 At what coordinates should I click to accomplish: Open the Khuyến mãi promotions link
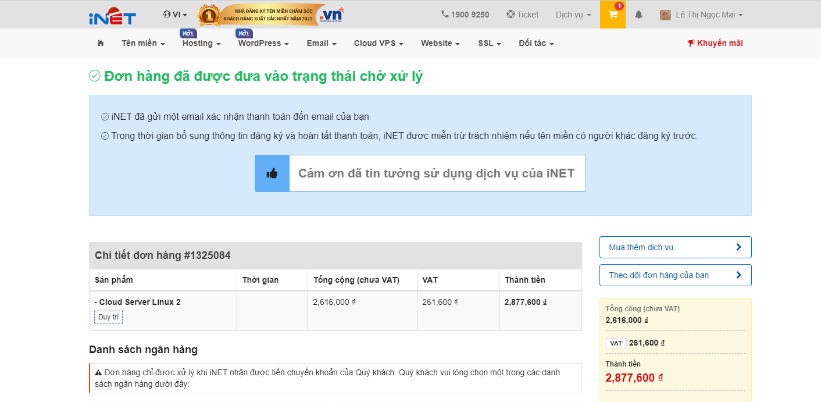[715, 43]
